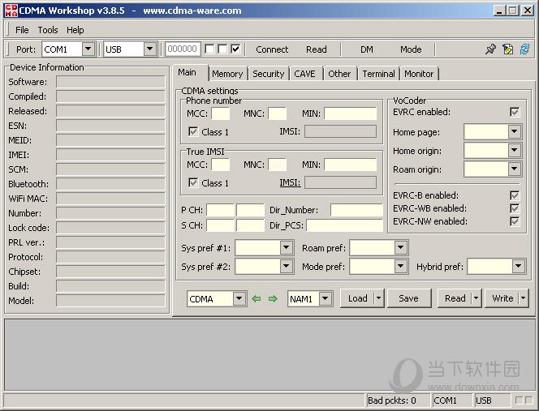The height and width of the screenshot is (411, 539).
Task: Toggle the second checkbox beside SPC field
Action: point(222,49)
